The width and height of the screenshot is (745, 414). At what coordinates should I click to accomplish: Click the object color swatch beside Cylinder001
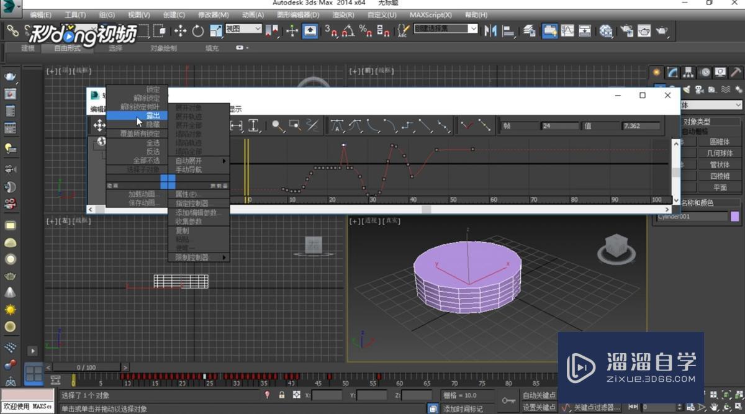(x=734, y=216)
